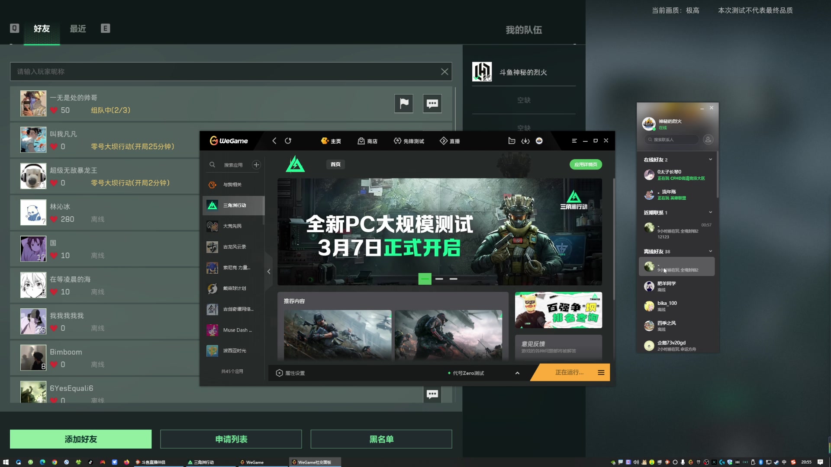Click the 首页 sub-tab
Viewport: 831px width, 467px height.
[x=335, y=164]
